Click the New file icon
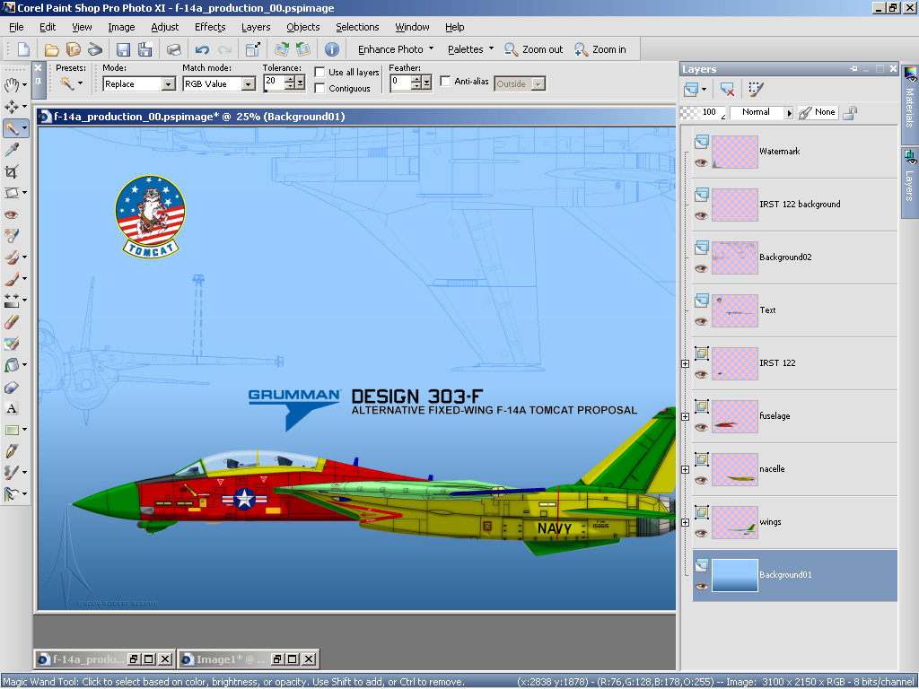The image size is (919, 689). [x=23, y=49]
